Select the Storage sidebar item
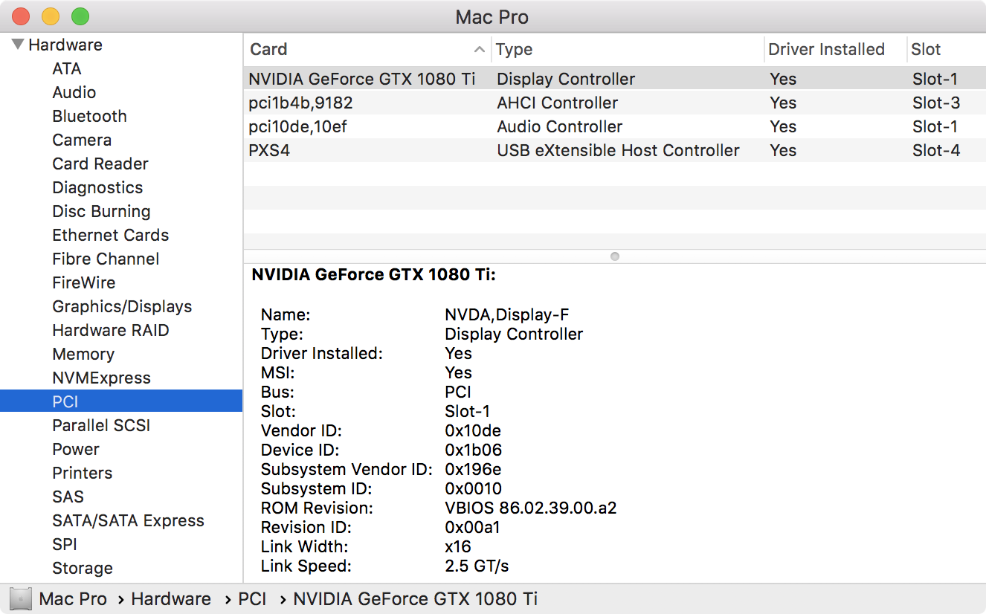Screen dimensions: 986x614 coord(83,568)
